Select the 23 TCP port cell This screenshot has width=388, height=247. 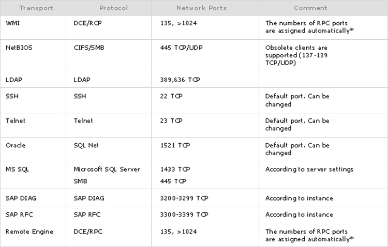205,126
